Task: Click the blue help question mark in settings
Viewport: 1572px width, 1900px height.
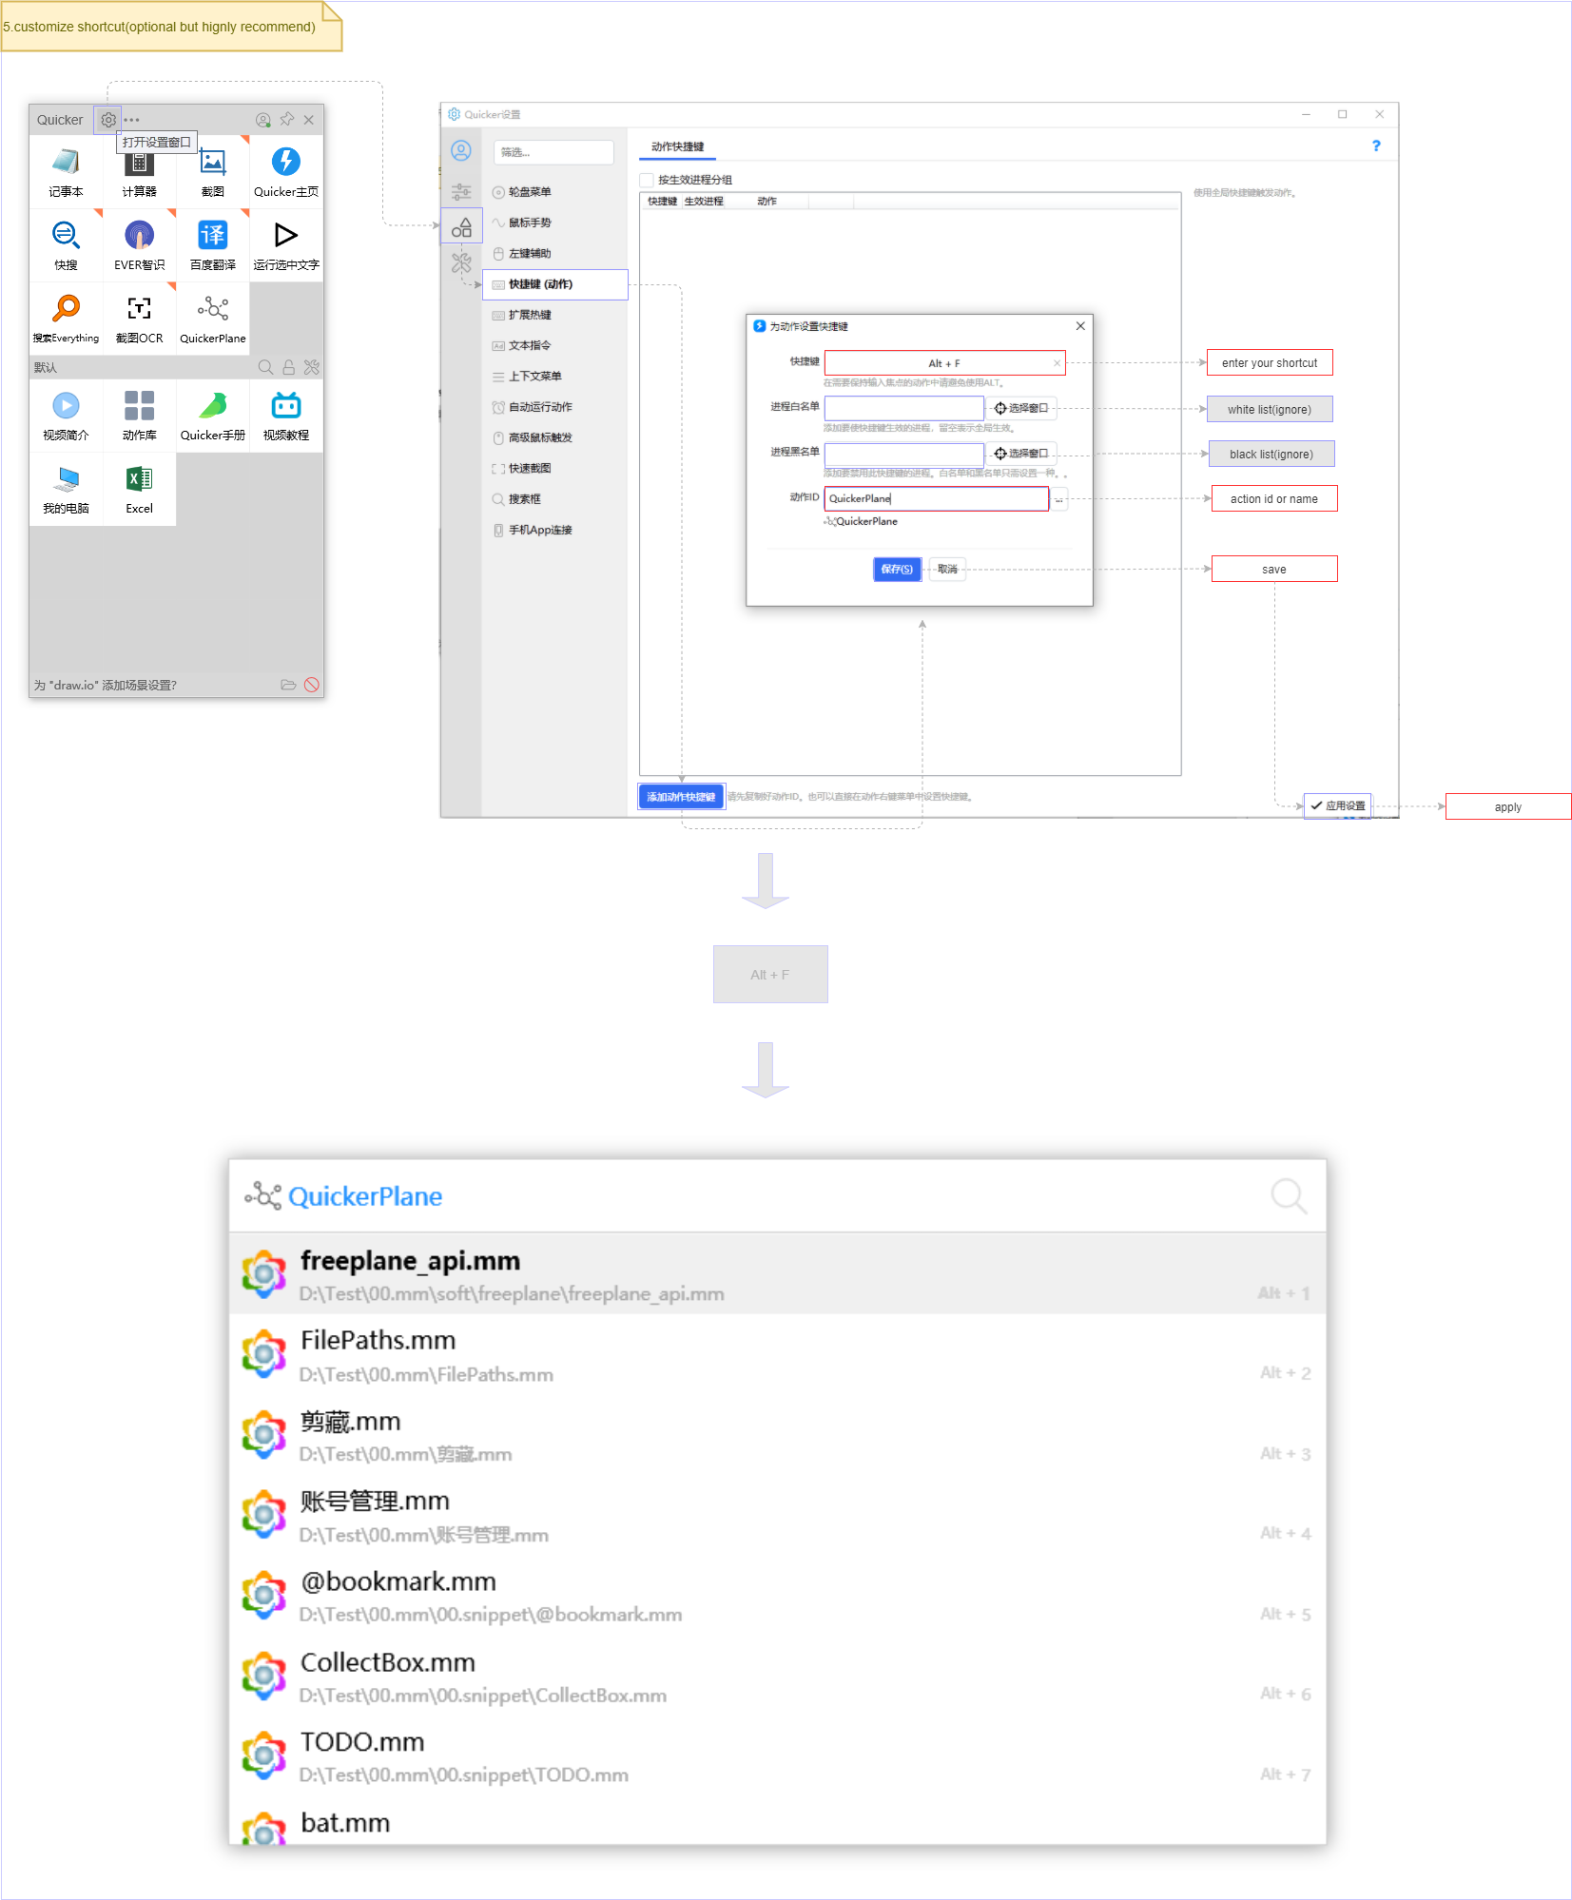Action: (x=1376, y=145)
